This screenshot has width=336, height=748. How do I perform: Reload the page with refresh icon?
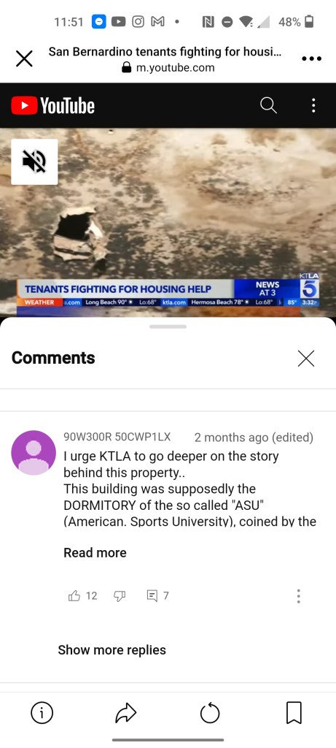coord(210,713)
